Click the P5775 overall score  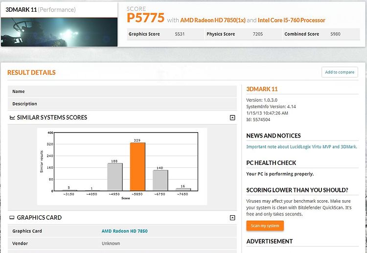coord(146,18)
